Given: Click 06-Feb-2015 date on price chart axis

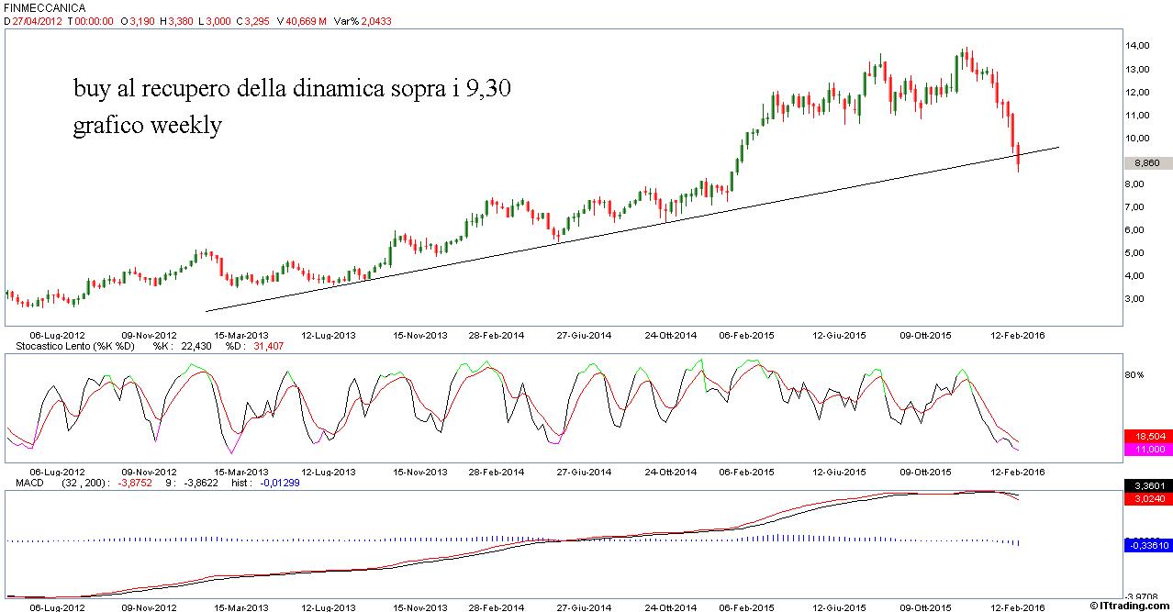Looking at the screenshot, I should 746,336.
